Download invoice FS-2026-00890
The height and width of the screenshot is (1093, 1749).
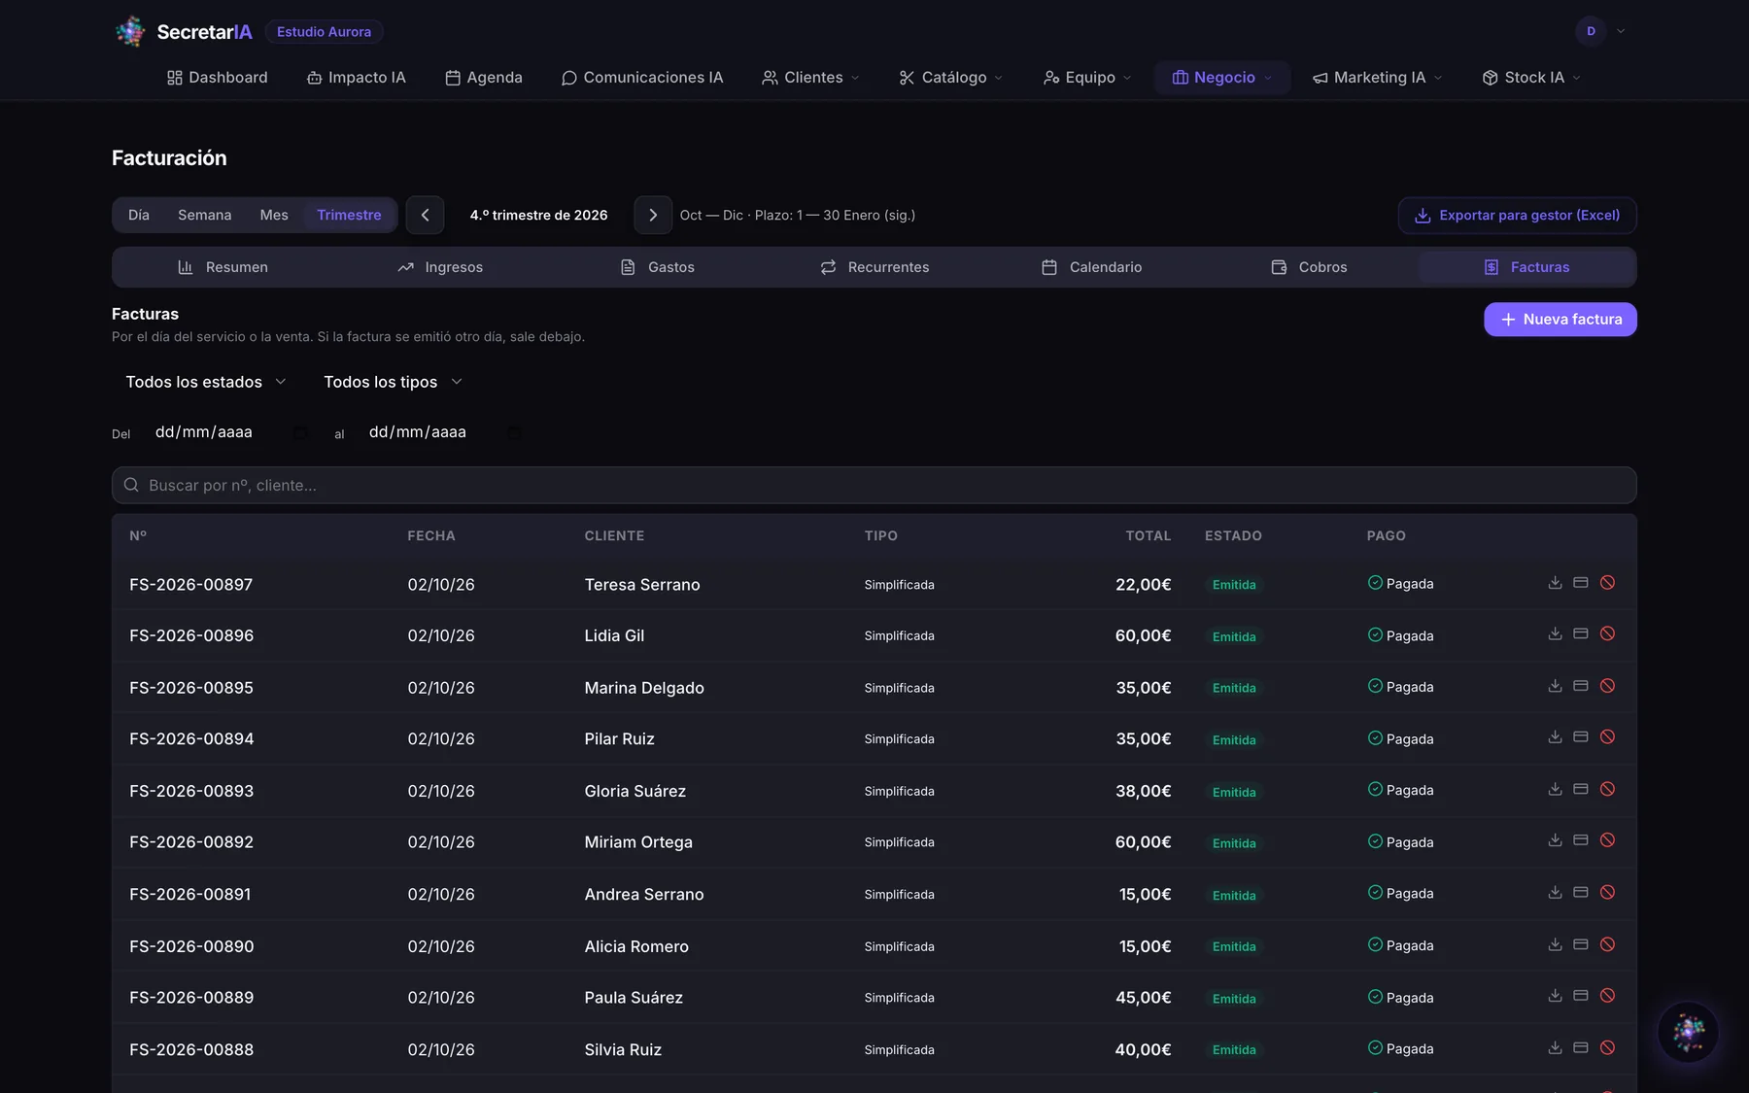1555,944
